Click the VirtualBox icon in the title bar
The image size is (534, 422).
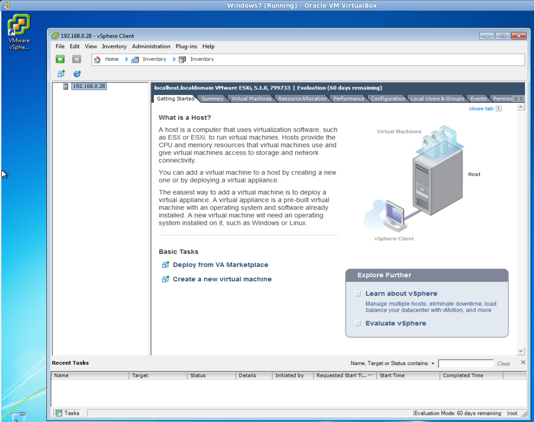(x=6, y=5)
